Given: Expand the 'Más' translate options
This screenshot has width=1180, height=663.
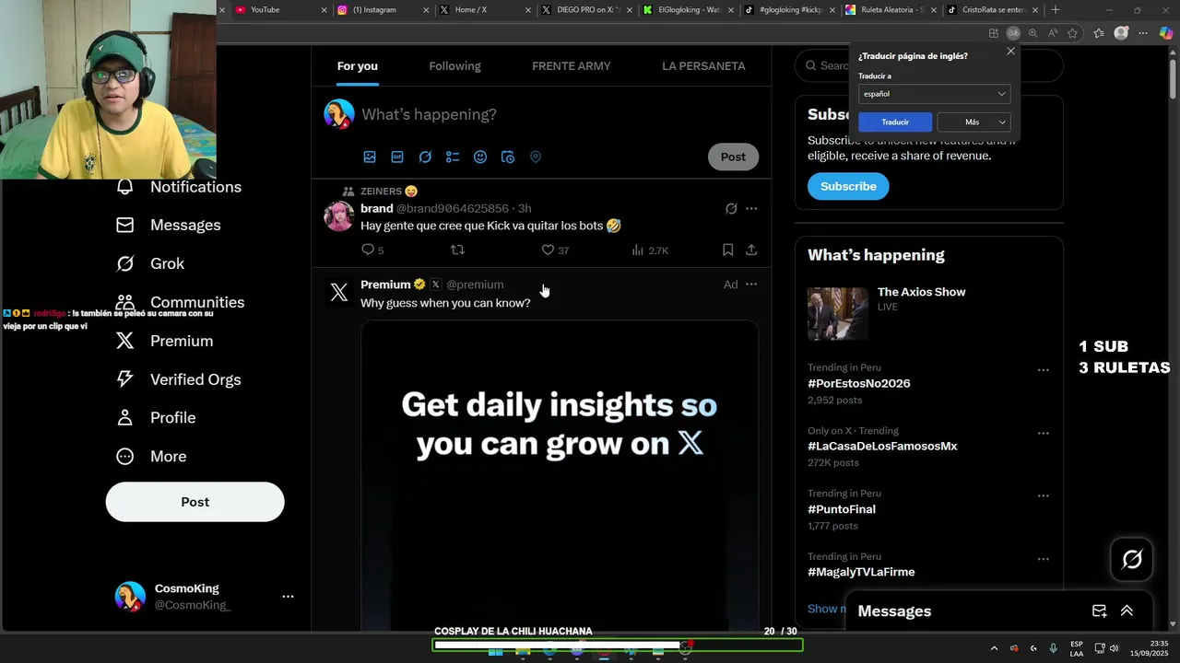Looking at the screenshot, I should click(x=973, y=122).
